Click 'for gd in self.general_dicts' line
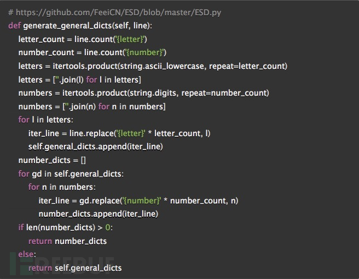 [x=71, y=174]
